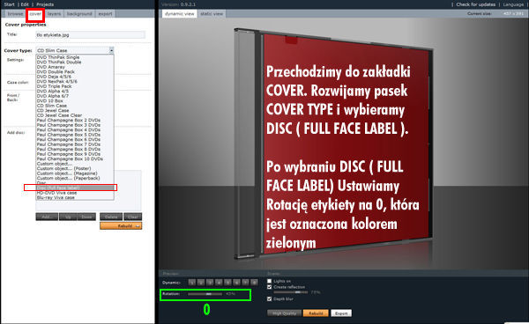
Task: Choose Paul Champagne Box 10 DVDs
Action: [70, 158]
